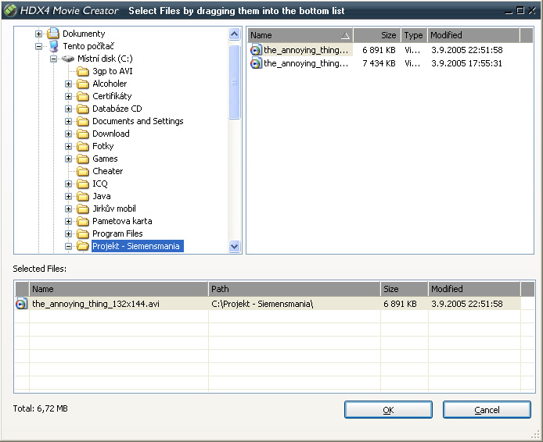Click the folder tree scroll up arrow

point(235,34)
